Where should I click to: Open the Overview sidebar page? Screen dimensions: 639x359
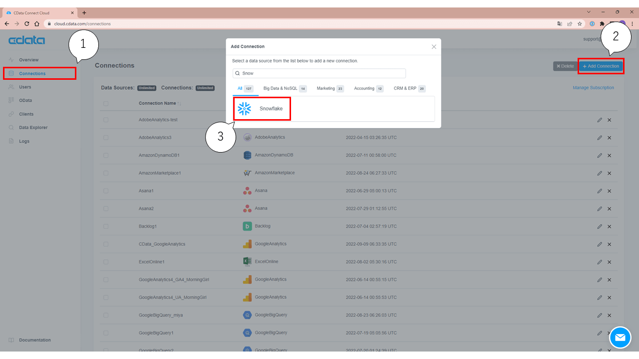click(28, 60)
